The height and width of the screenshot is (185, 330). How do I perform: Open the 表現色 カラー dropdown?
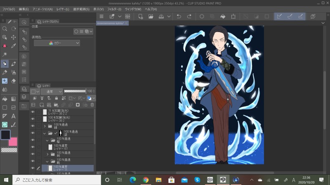click(x=57, y=43)
